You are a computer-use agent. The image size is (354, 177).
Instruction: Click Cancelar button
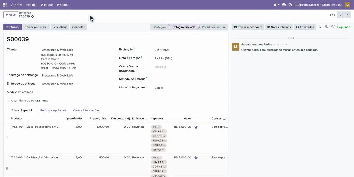78,27
